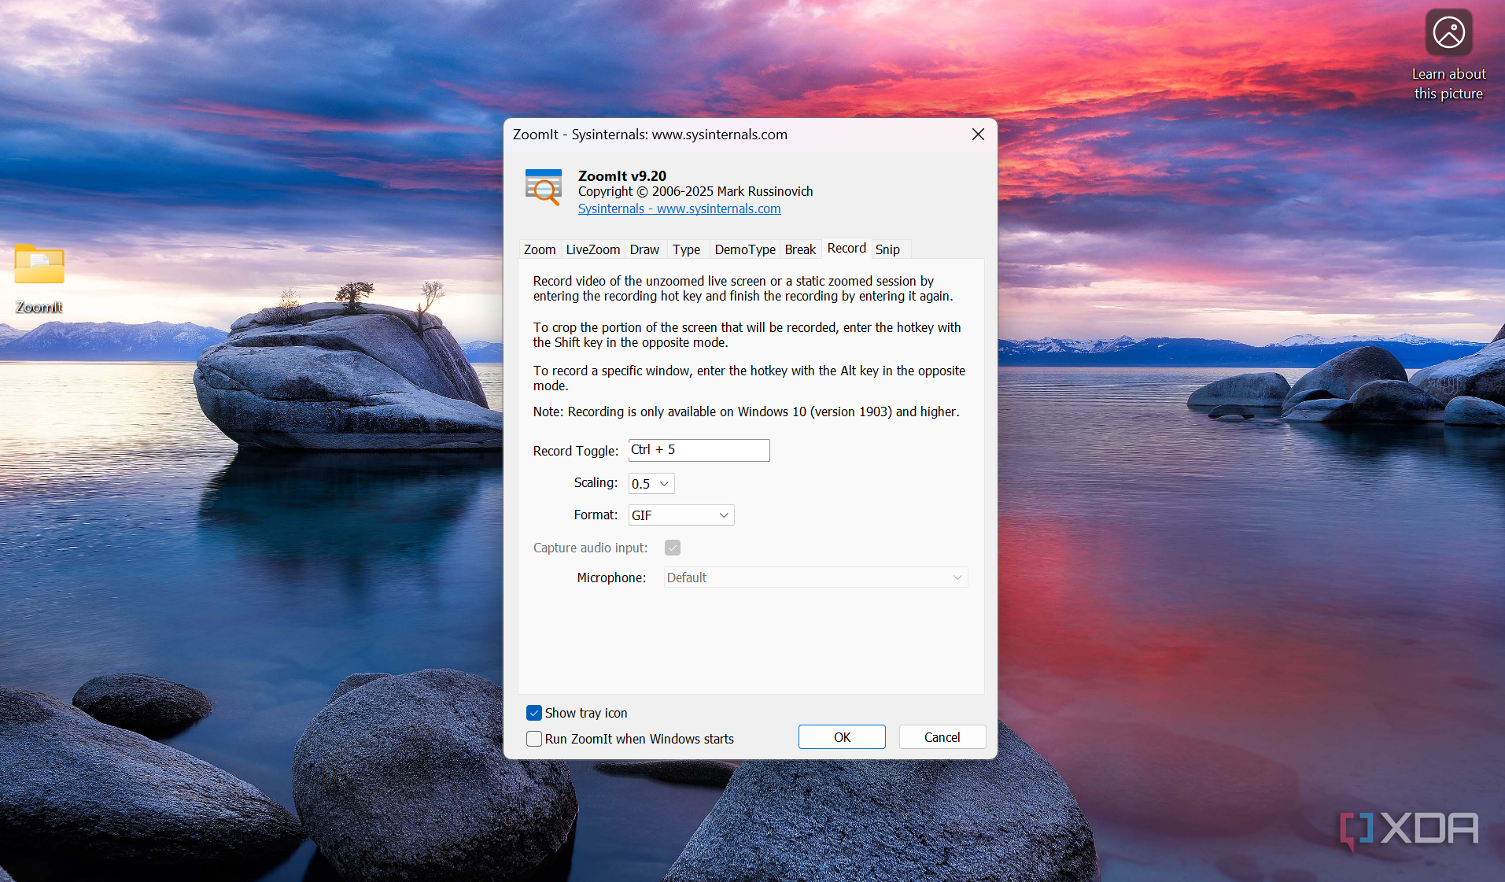Click the Record Toggle hotkey field
Screen dimensions: 1505x882
699,450
